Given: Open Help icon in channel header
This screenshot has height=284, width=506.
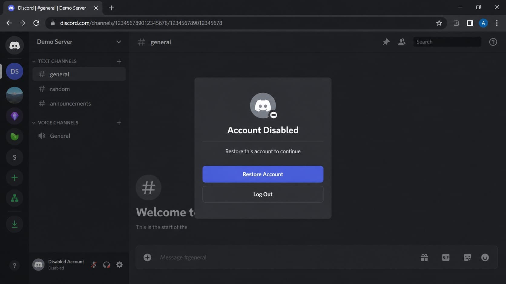Looking at the screenshot, I should pyautogui.click(x=493, y=42).
